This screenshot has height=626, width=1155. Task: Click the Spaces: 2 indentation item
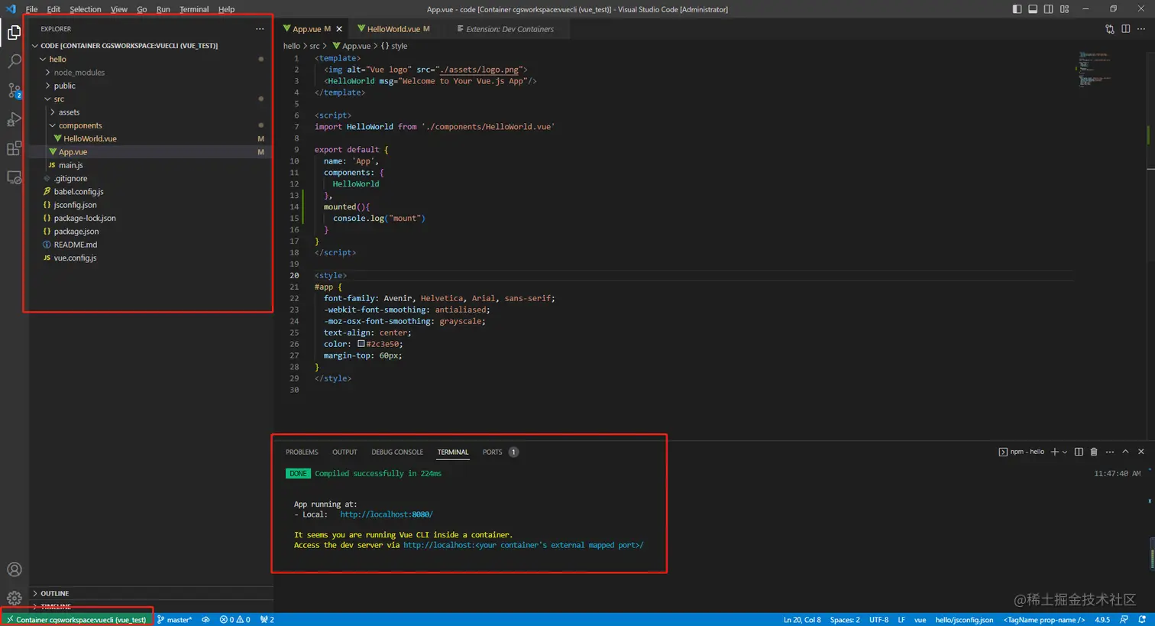845,619
